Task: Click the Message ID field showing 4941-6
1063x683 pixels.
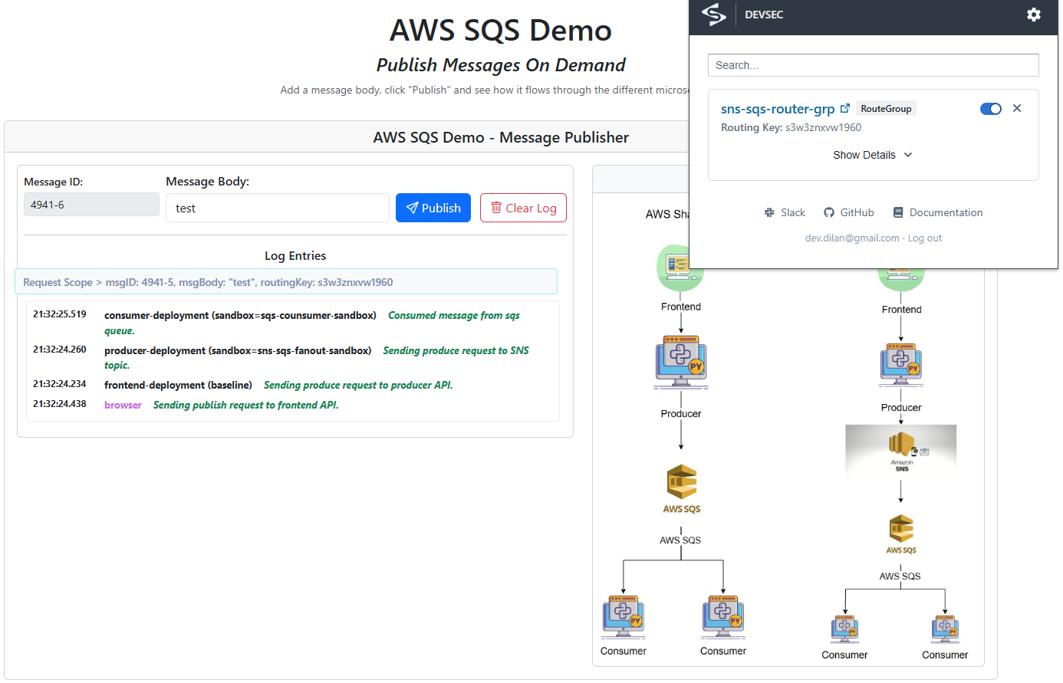Action: [91, 205]
